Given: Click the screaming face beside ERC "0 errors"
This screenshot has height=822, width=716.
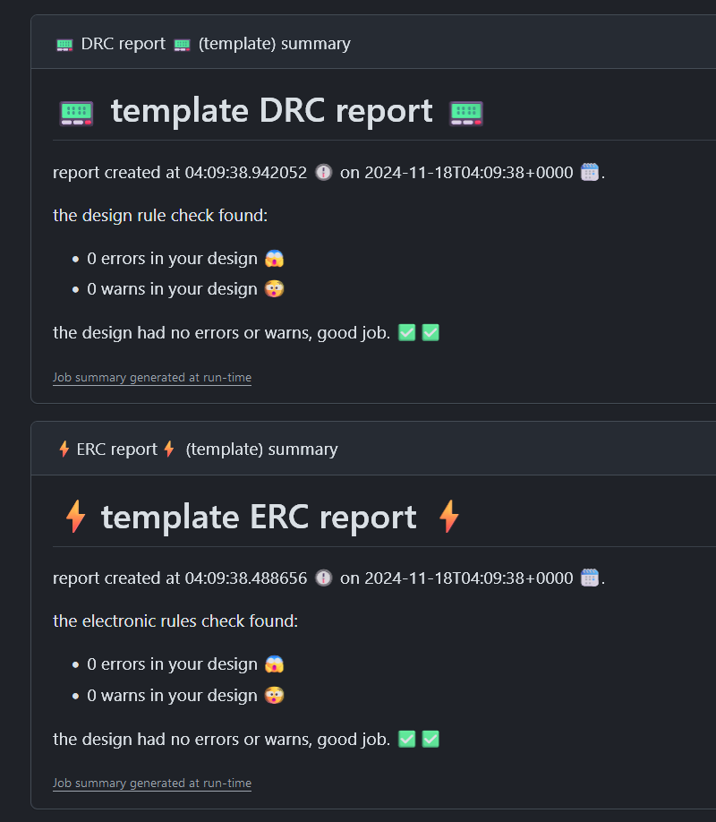Looking at the screenshot, I should pos(274,664).
